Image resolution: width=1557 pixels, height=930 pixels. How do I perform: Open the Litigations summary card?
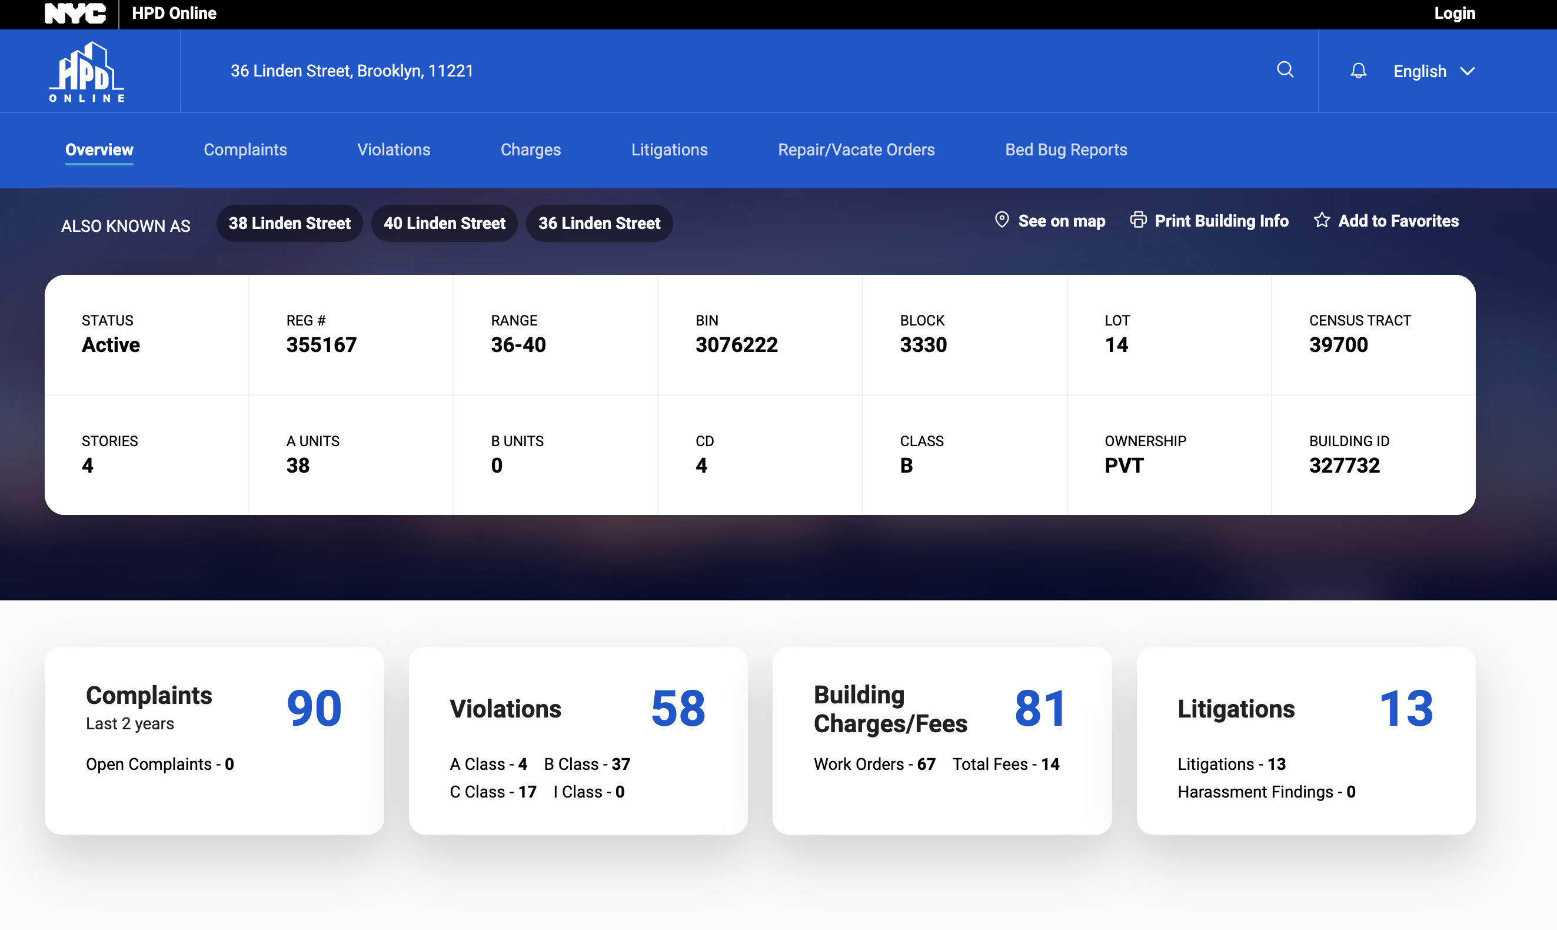point(1306,740)
